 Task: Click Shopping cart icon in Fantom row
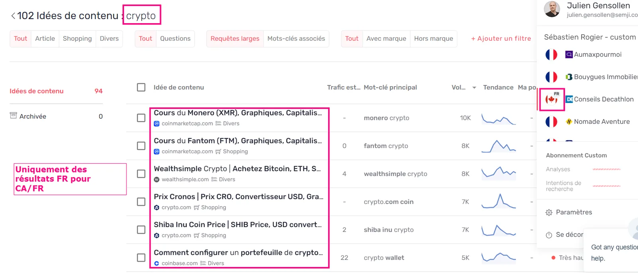coord(218,152)
